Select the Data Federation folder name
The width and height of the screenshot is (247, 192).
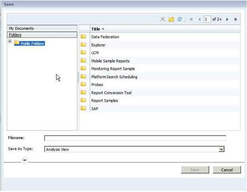105,37
